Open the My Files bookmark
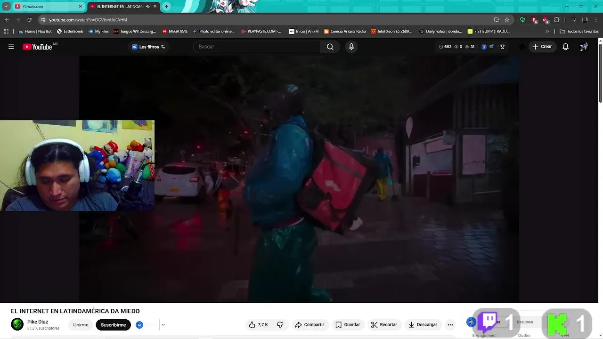Viewport: 603px width, 339px height. 98,32
